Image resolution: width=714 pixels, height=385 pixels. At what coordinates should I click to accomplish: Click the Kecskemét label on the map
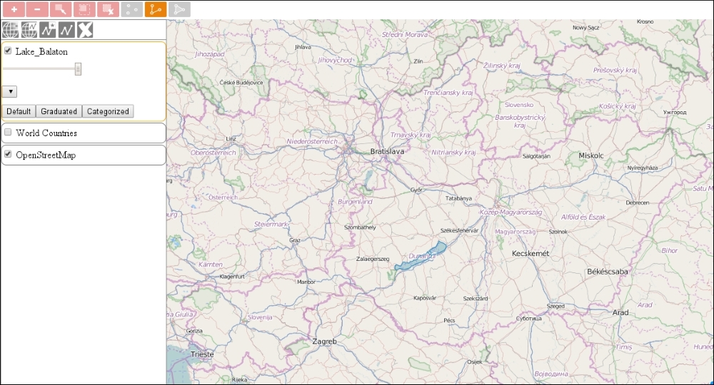point(531,254)
